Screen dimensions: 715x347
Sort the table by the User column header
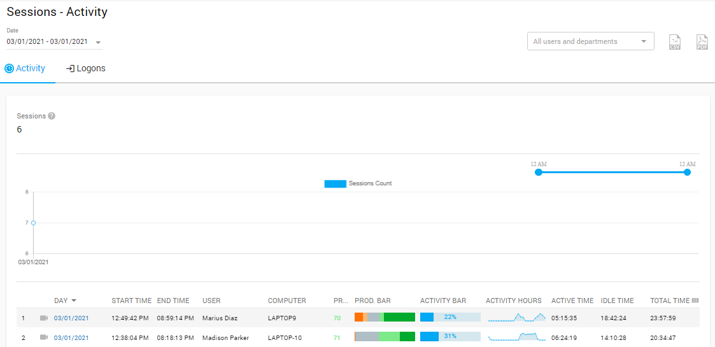[211, 301]
